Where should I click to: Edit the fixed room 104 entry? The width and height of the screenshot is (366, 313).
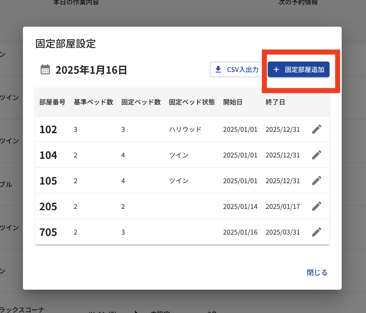coord(316,155)
